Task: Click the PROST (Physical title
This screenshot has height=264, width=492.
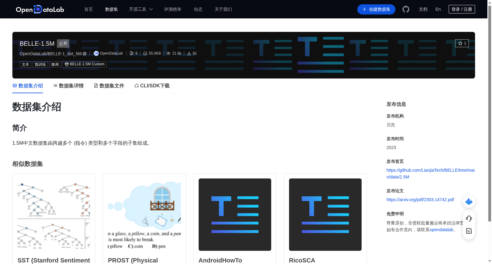Action: [133, 260]
